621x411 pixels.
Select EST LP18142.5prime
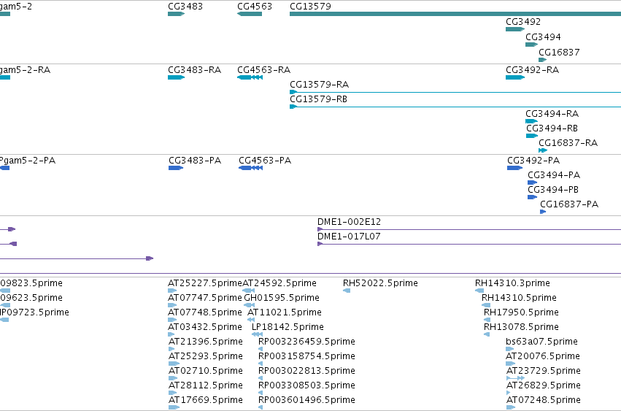(x=288, y=327)
